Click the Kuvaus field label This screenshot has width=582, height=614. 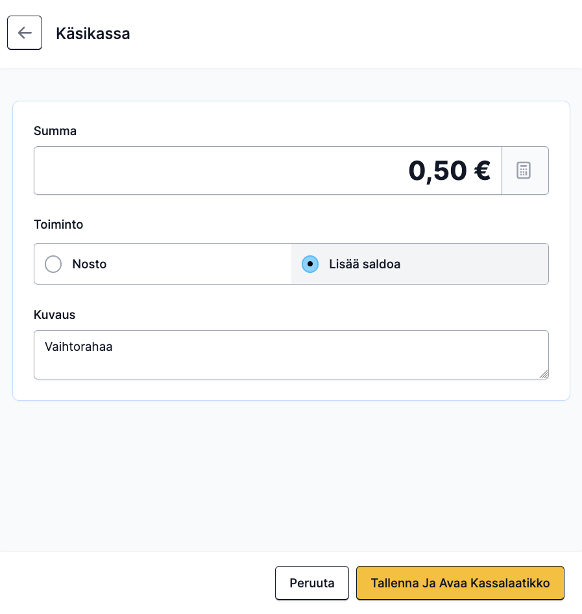coord(55,315)
